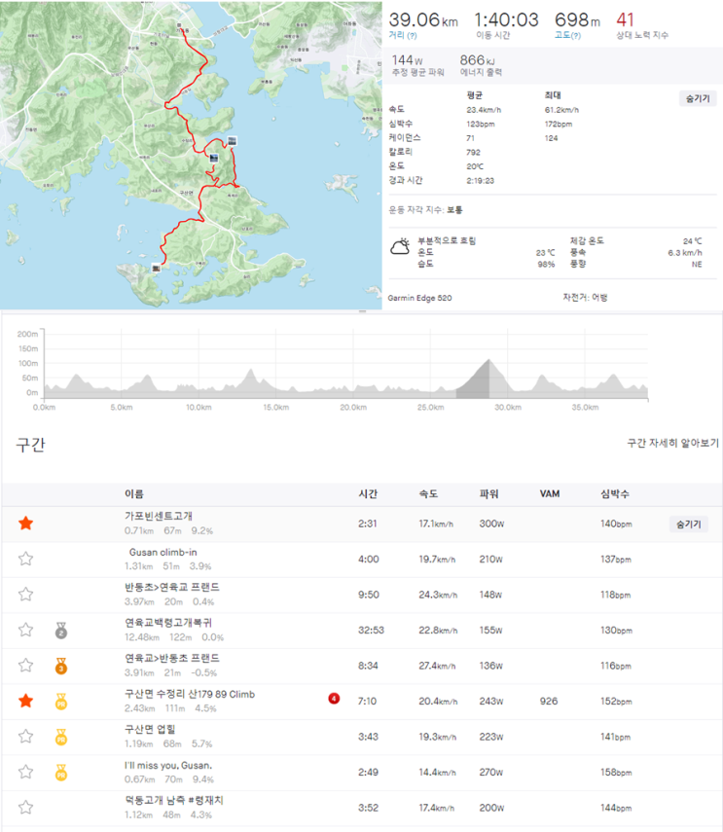Click the 고도(?) help link
This screenshot has height=832, width=723.
567,36
